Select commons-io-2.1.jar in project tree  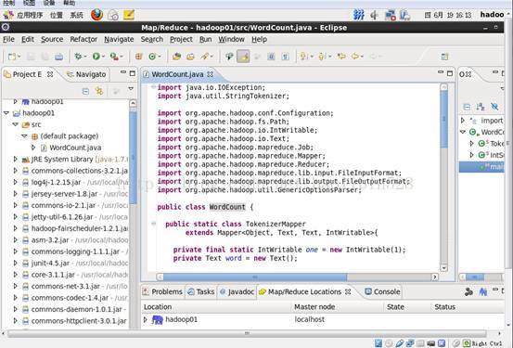point(63,205)
